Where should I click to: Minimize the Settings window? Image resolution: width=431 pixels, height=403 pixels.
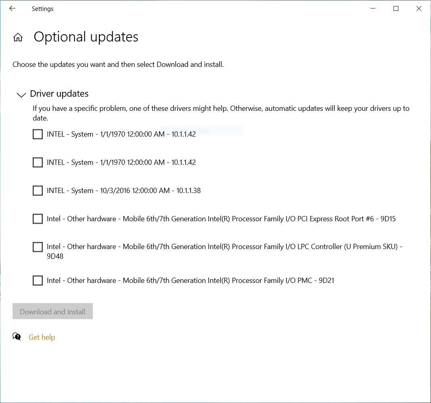pyautogui.click(x=373, y=8)
